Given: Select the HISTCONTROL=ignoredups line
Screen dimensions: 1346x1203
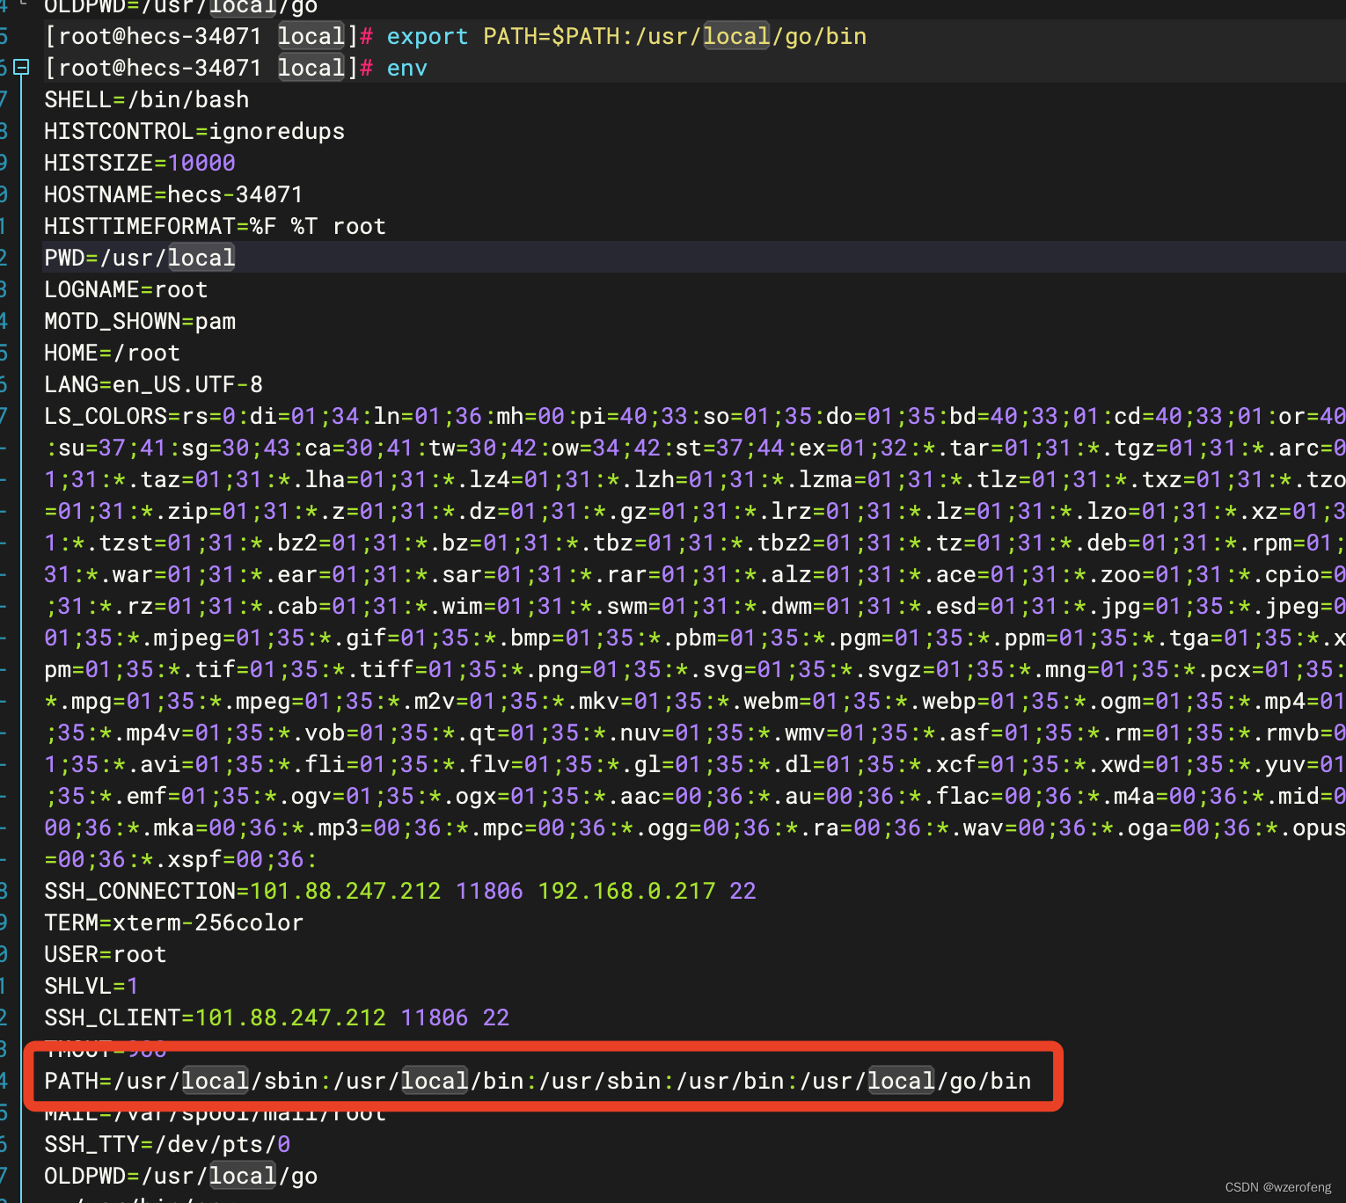Looking at the screenshot, I should tap(194, 132).
